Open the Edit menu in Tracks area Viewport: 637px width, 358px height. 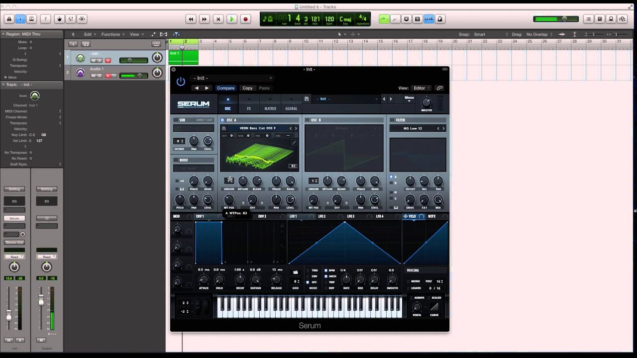[x=90, y=34]
